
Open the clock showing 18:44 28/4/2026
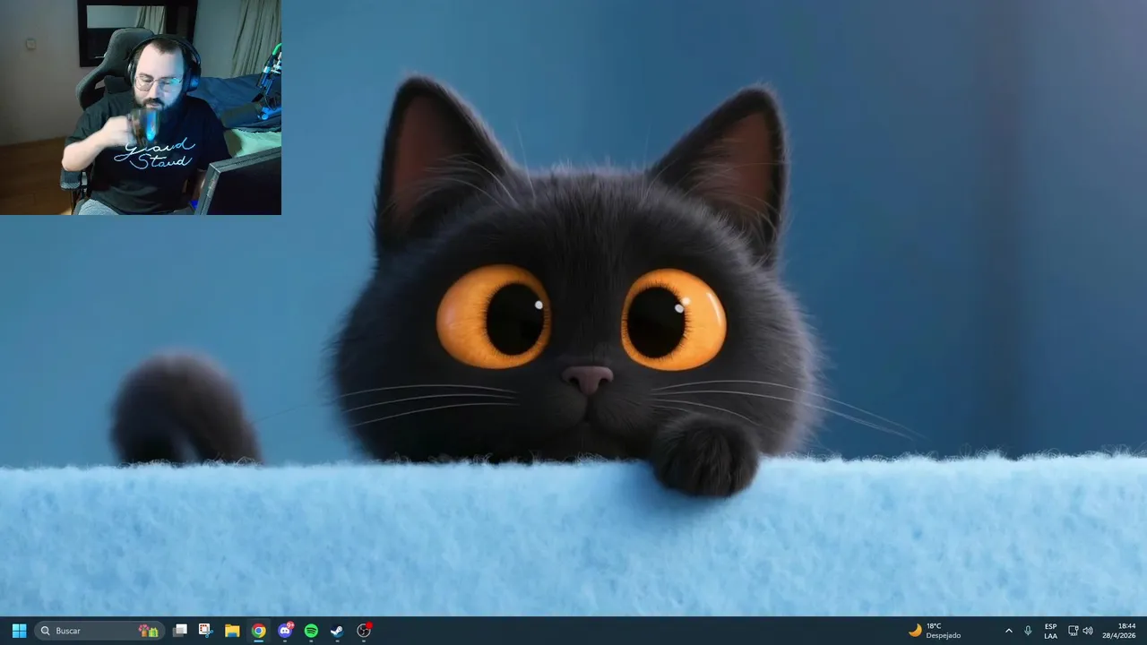click(x=1119, y=631)
